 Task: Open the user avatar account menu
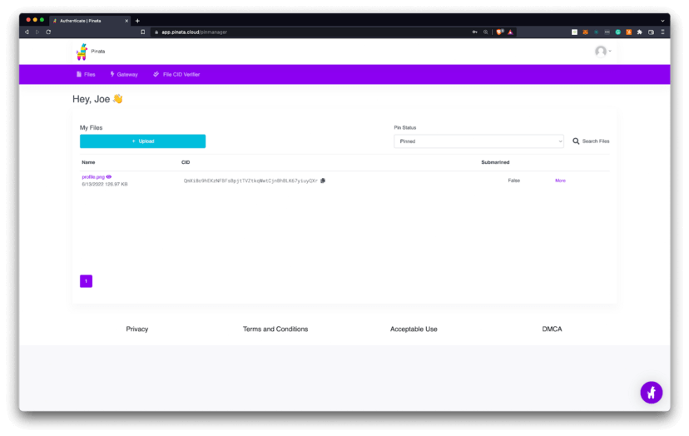click(602, 52)
